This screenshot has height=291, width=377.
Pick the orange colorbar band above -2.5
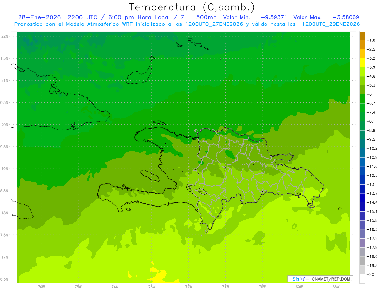(362, 45)
